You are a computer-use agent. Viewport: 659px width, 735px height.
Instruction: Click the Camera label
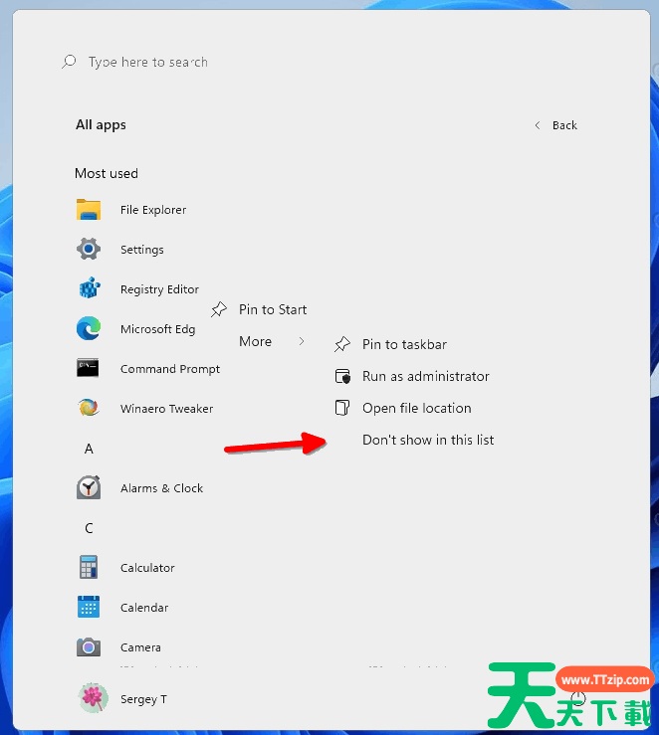click(x=140, y=647)
